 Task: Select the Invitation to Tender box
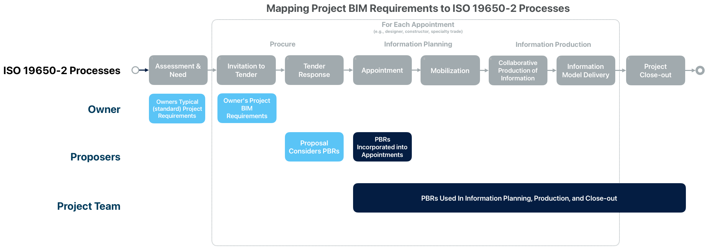[246, 70]
